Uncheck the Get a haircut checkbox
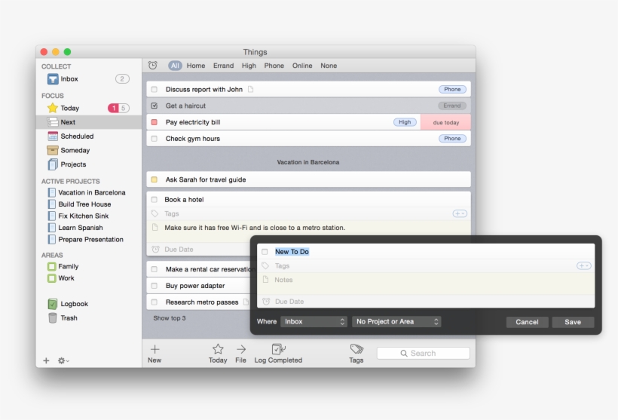618x420 pixels. [x=154, y=106]
